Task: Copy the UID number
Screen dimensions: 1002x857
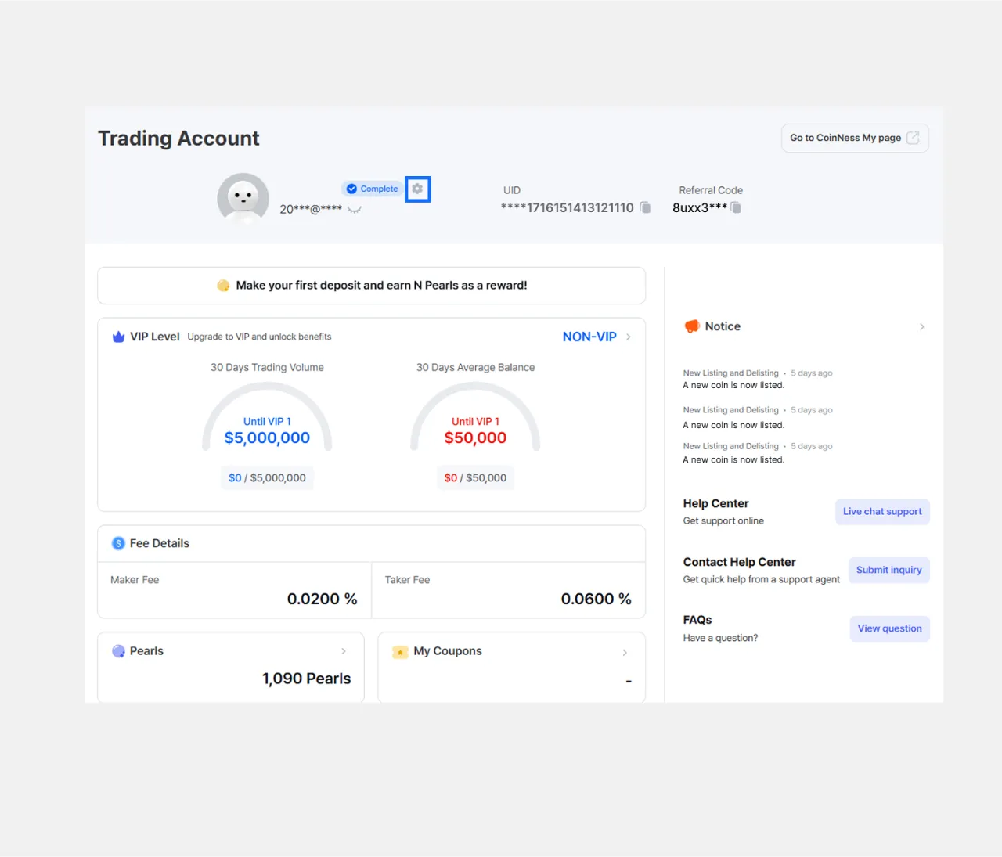Action: [x=645, y=207]
